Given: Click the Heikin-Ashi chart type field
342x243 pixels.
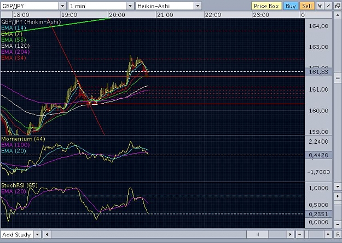Looking at the screenshot, I should tap(165, 6).
